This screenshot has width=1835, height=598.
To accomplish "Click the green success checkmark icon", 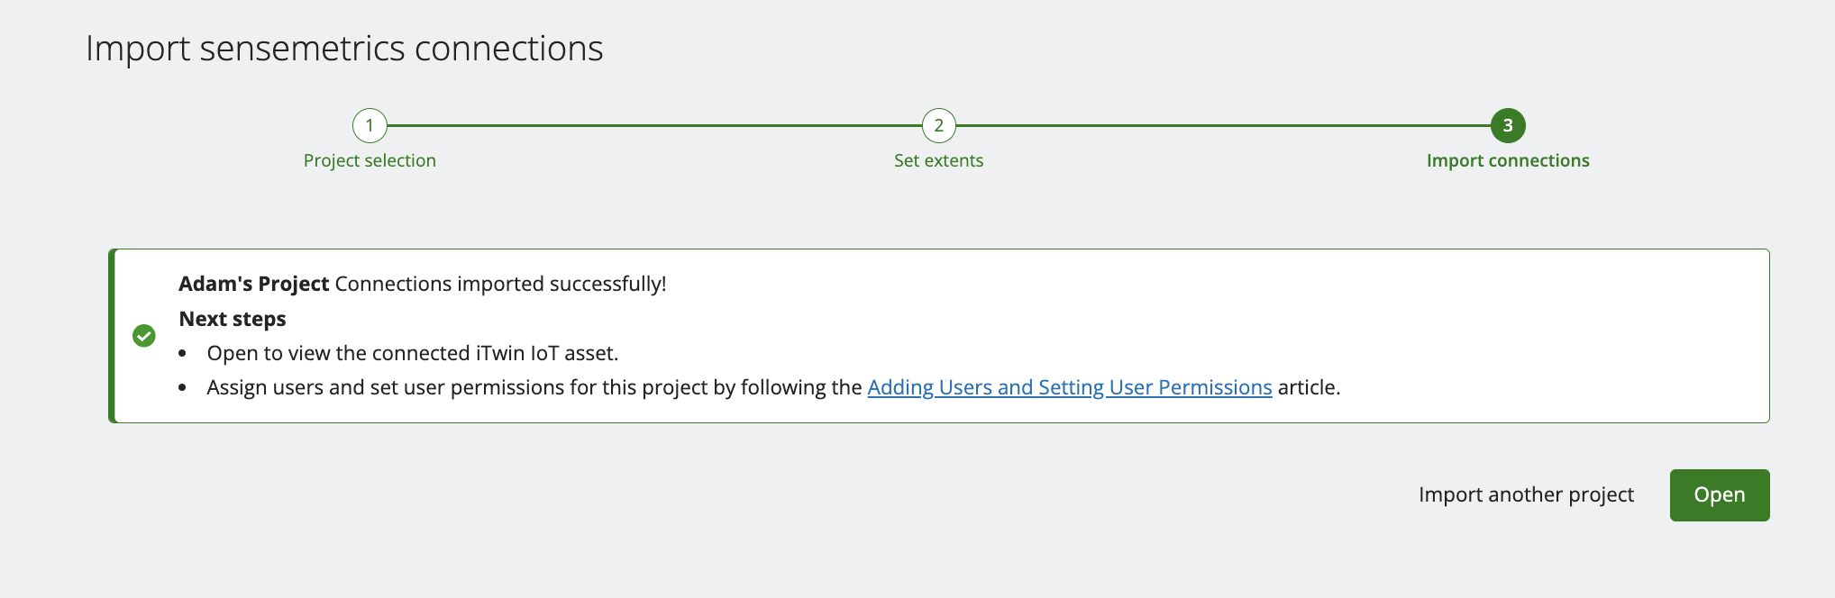I will tap(144, 336).
